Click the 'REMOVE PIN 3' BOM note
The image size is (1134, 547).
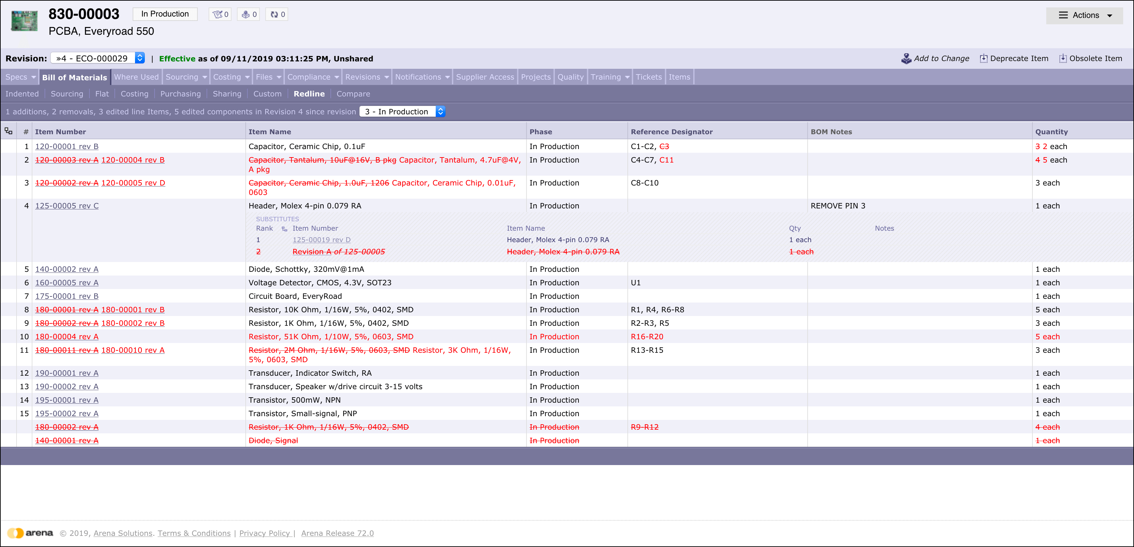pos(838,206)
